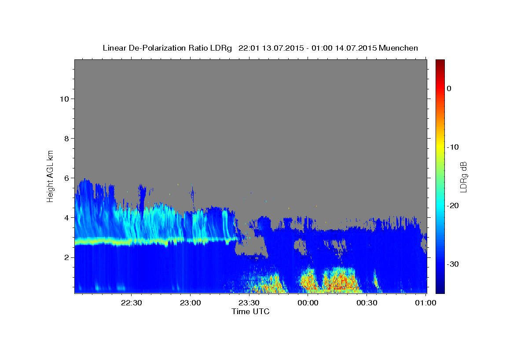This screenshot has width=528, height=352.
Task: Select the 23:30 time tick label
Action: pyautogui.click(x=249, y=303)
